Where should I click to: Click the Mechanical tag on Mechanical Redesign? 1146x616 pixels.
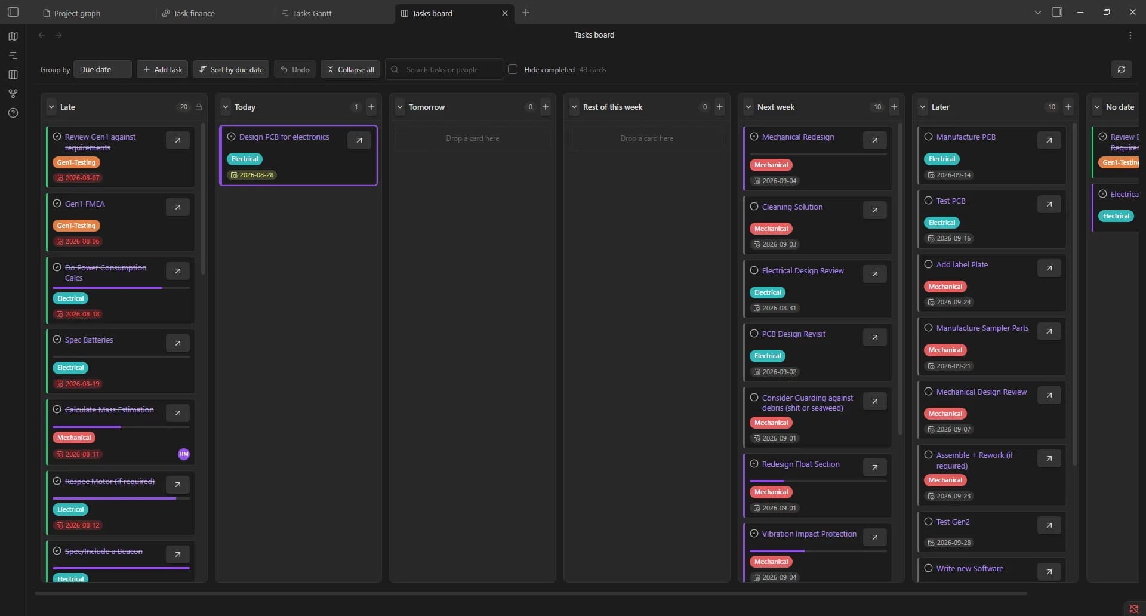click(x=771, y=165)
